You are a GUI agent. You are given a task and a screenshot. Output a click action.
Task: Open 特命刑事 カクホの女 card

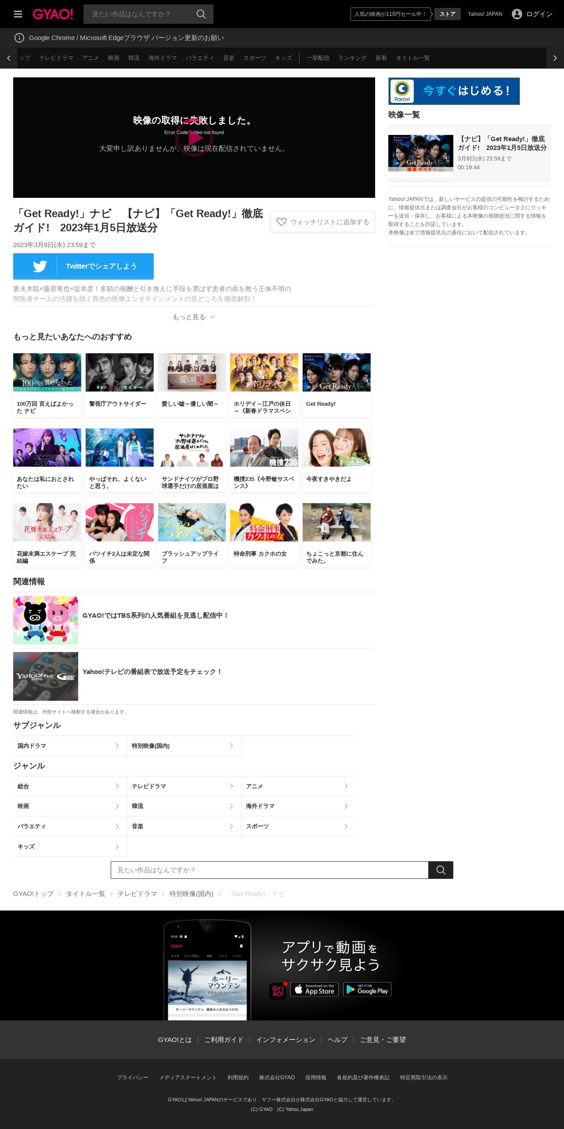click(x=264, y=532)
